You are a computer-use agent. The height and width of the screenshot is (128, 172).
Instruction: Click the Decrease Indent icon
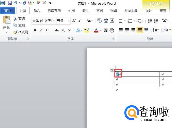[x=150, y=21]
